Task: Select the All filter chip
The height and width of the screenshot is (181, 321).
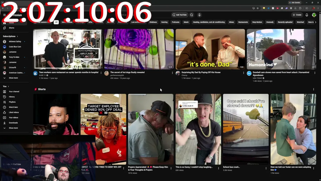Action: 56,22
